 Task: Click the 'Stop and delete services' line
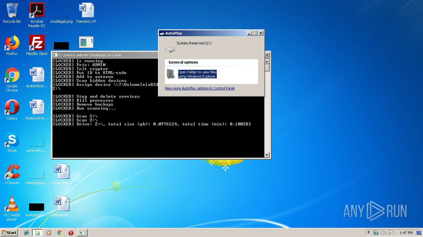click(96, 96)
